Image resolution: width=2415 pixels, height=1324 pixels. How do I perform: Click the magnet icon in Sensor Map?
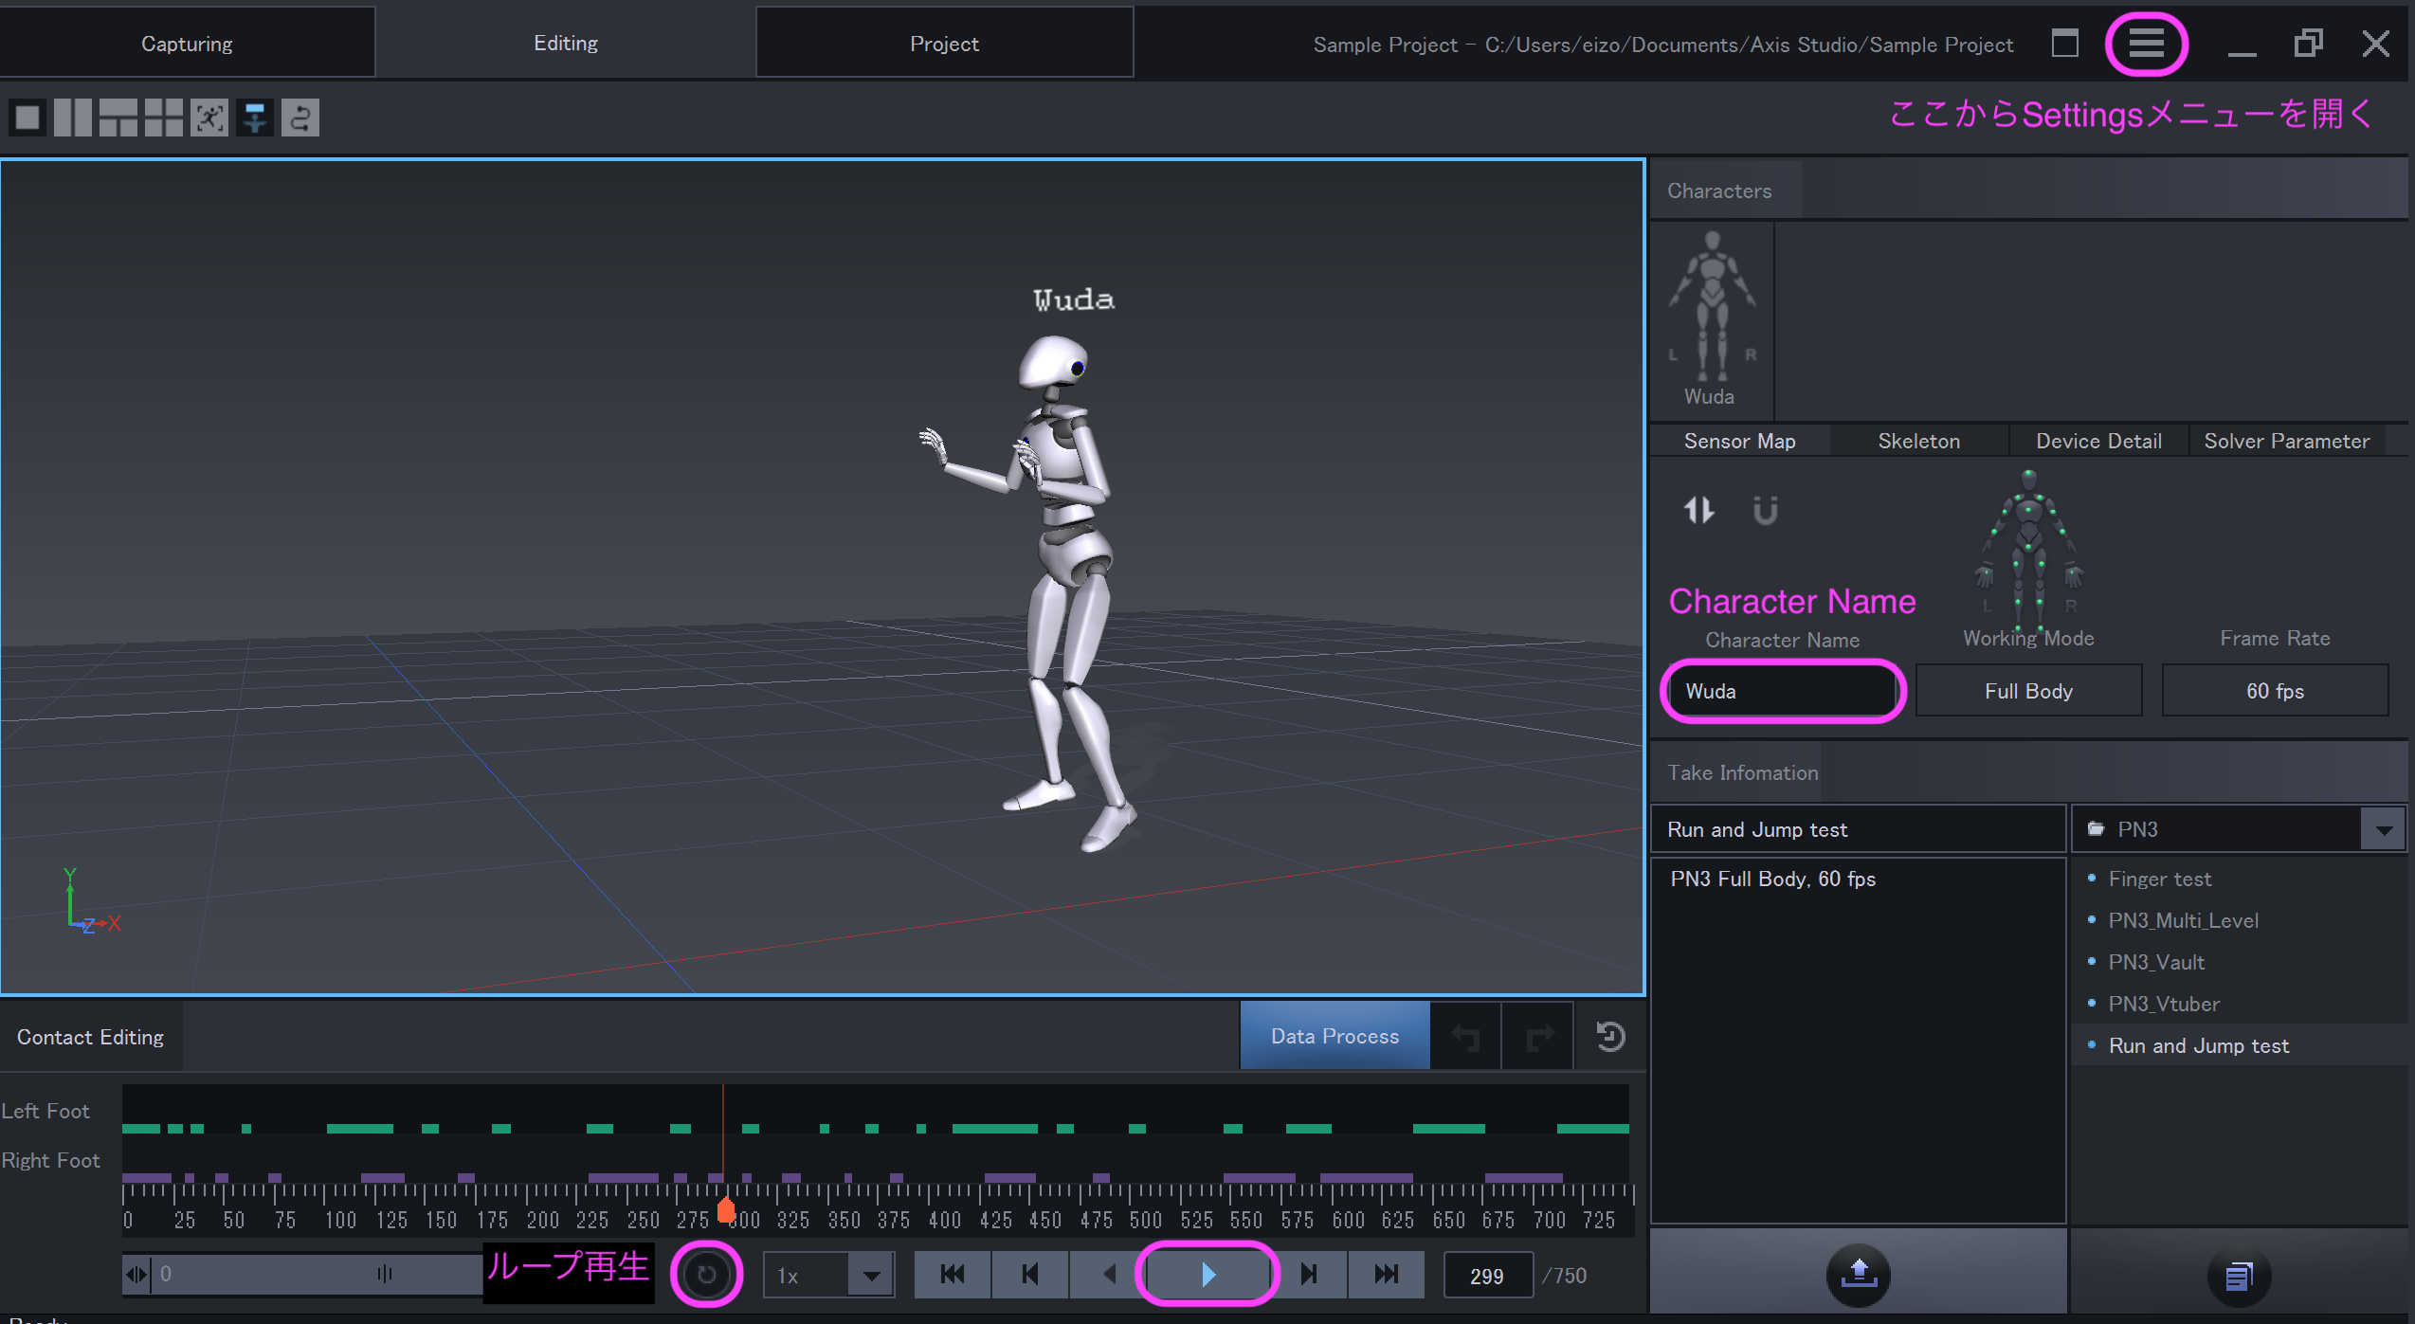tap(1765, 510)
